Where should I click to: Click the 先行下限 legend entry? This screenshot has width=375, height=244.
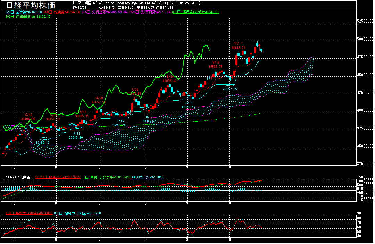click(149, 12)
